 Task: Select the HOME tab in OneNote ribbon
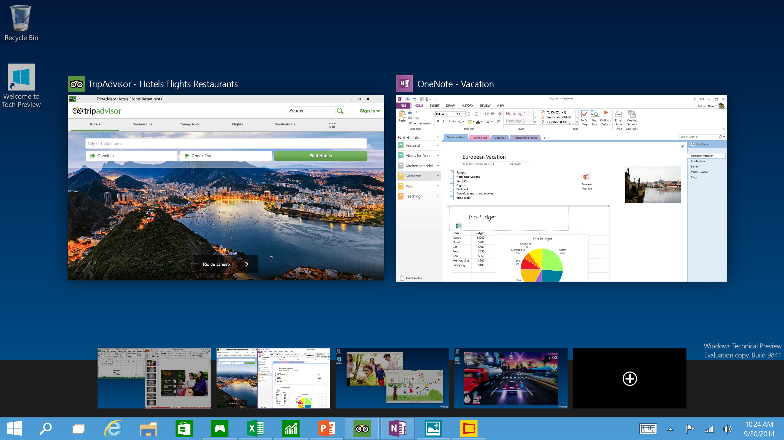coord(418,105)
